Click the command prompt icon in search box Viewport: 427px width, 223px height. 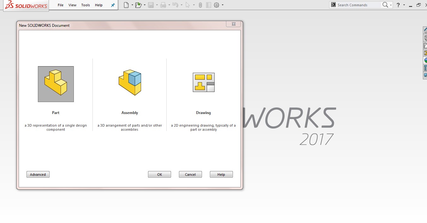click(x=333, y=5)
